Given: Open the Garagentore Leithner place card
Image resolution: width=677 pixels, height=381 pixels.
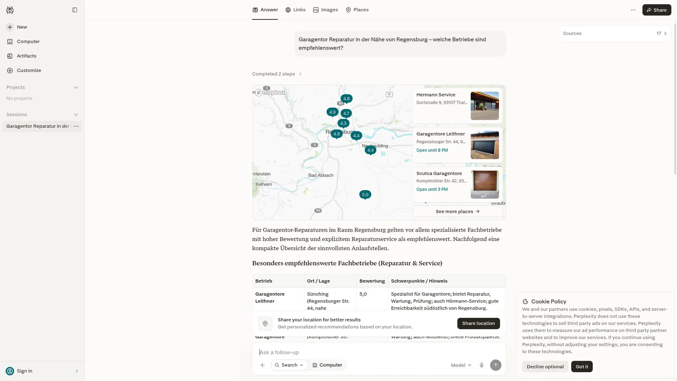Looking at the screenshot, I should [x=457, y=145].
